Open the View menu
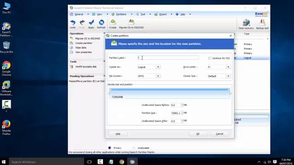This screenshot has height=165, width=294. (x=100, y=14)
